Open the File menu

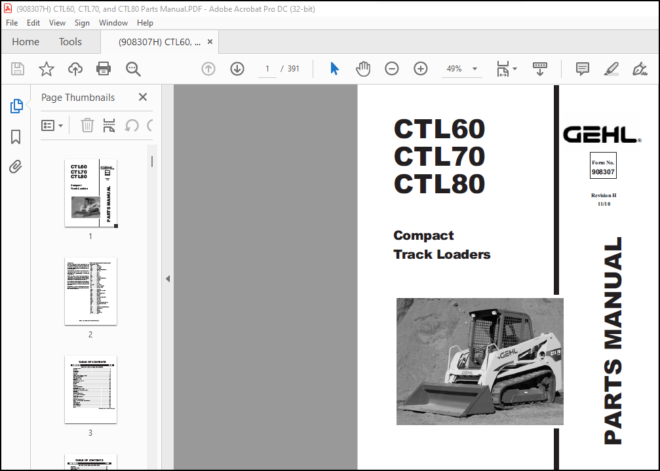(12, 23)
